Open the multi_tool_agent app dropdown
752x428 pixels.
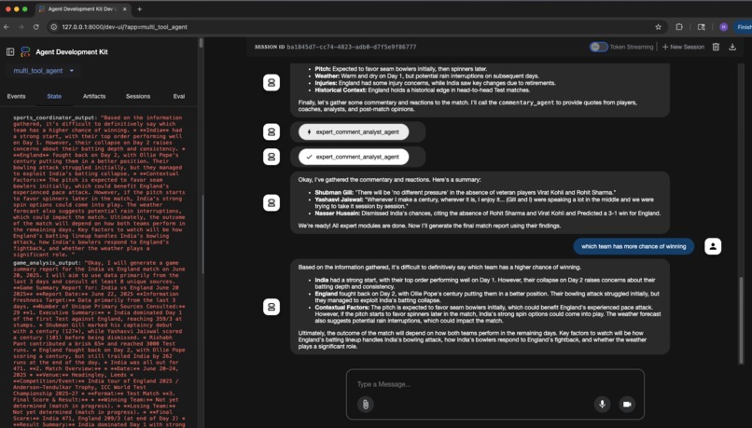pos(44,71)
